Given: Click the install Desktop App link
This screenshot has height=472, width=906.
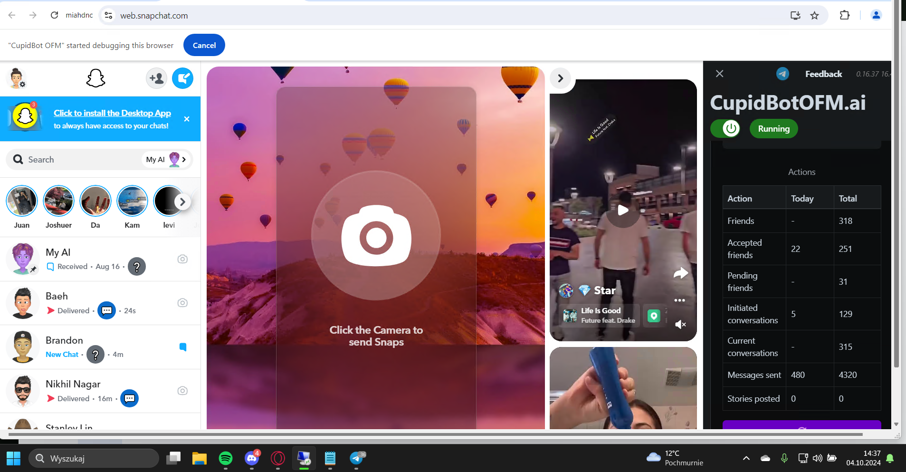Looking at the screenshot, I should pyautogui.click(x=112, y=113).
